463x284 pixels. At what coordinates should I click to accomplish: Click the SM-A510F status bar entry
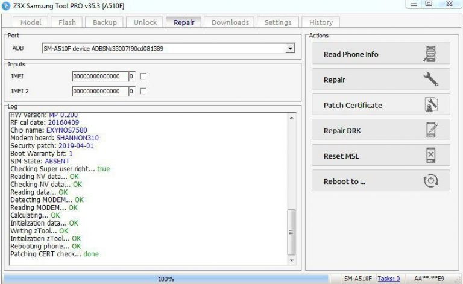point(357,279)
